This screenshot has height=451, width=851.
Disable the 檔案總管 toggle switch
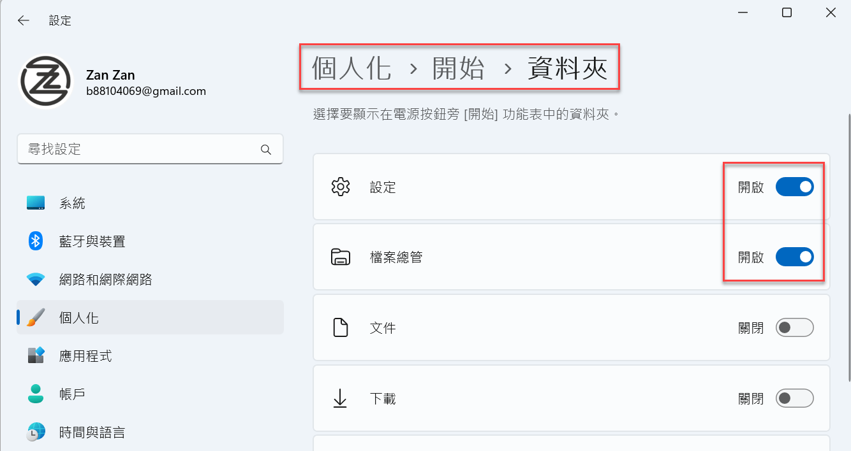click(x=794, y=257)
